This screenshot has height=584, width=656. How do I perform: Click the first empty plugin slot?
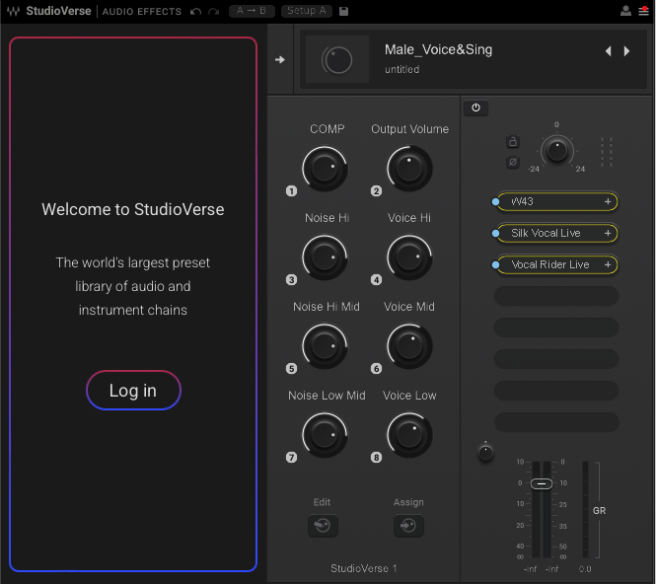556,296
